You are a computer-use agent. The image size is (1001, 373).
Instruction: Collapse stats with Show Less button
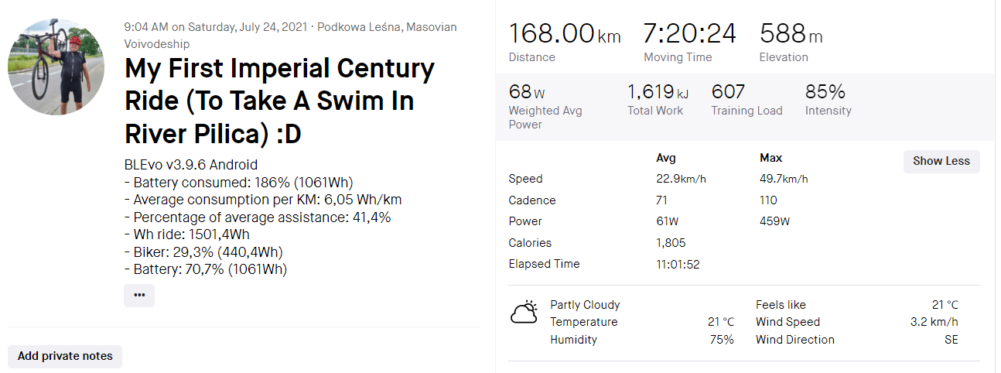click(x=941, y=161)
